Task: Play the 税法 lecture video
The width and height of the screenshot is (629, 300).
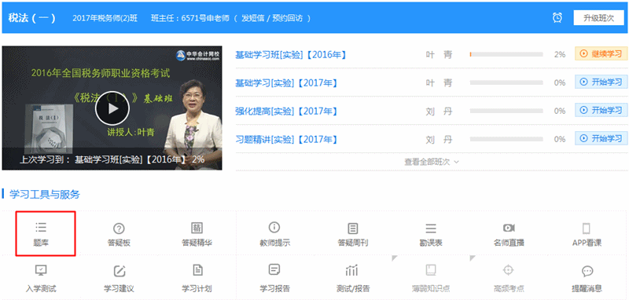Action: point(112,108)
